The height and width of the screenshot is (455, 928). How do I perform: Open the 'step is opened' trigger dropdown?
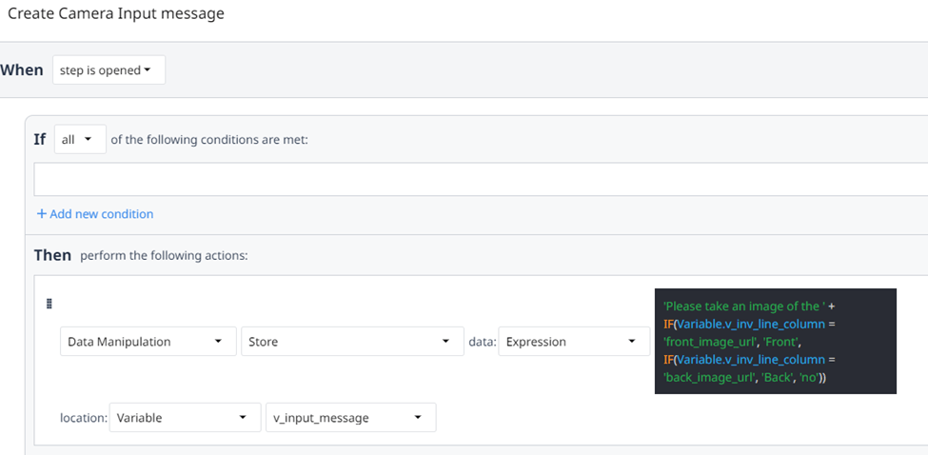coord(109,70)
